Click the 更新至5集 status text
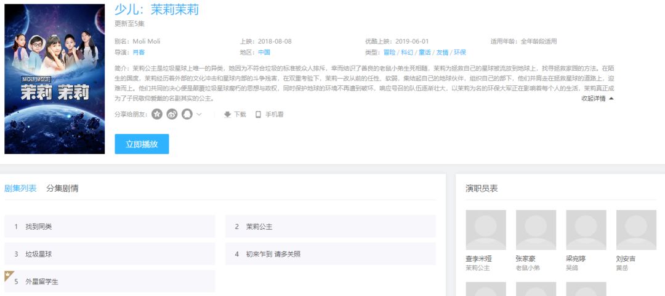 click(x=129, y=24)
